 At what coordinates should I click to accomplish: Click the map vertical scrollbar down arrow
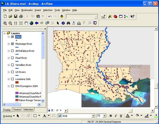(156, 107)
